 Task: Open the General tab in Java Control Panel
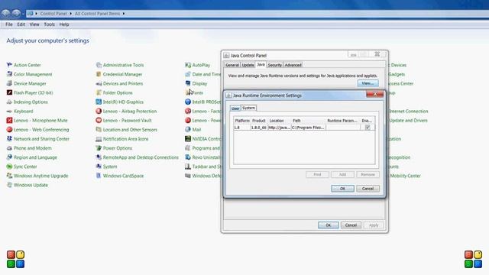click(x=232, y=65)
